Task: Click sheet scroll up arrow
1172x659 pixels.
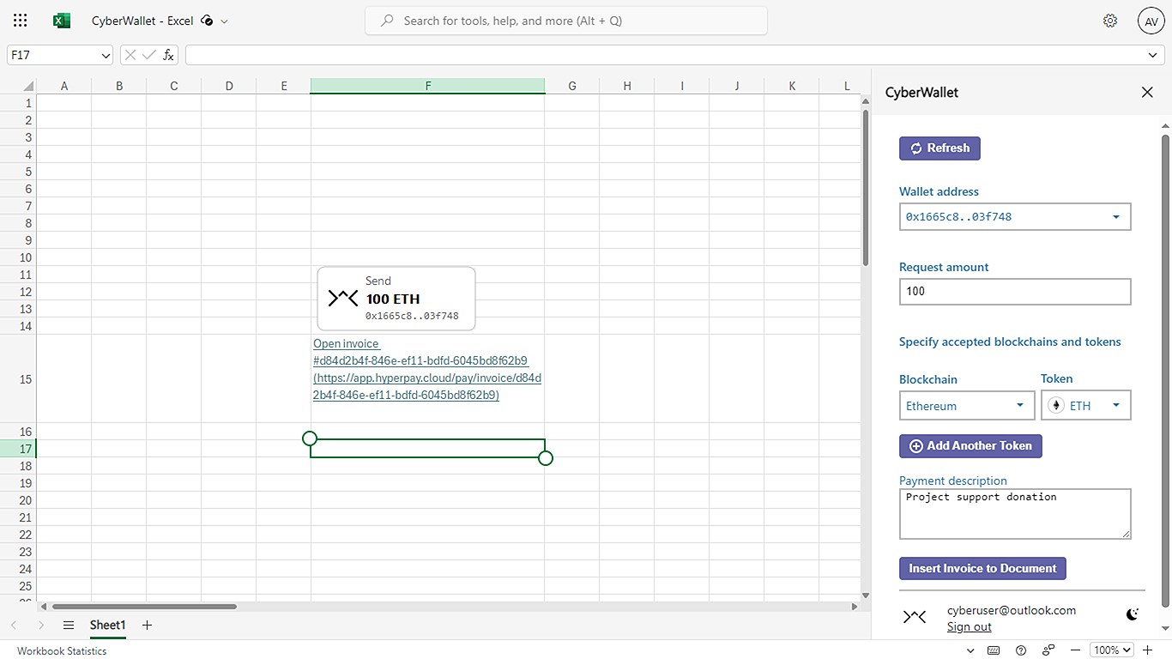Action: pos(865,100)
